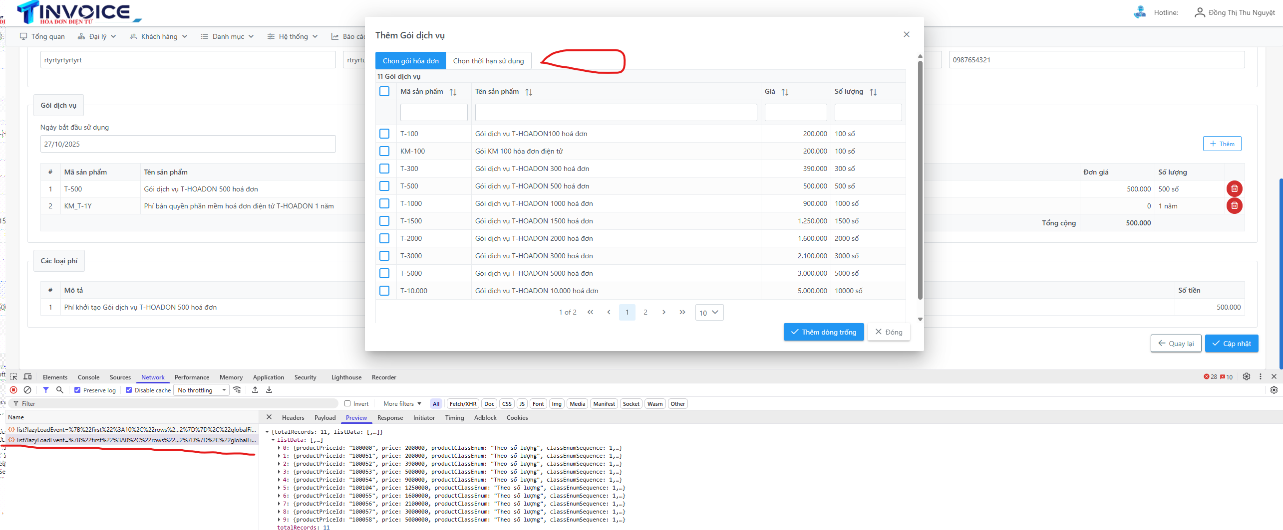Open the Headers tab
Screen dimensions: 1283x530
(293, 417)
